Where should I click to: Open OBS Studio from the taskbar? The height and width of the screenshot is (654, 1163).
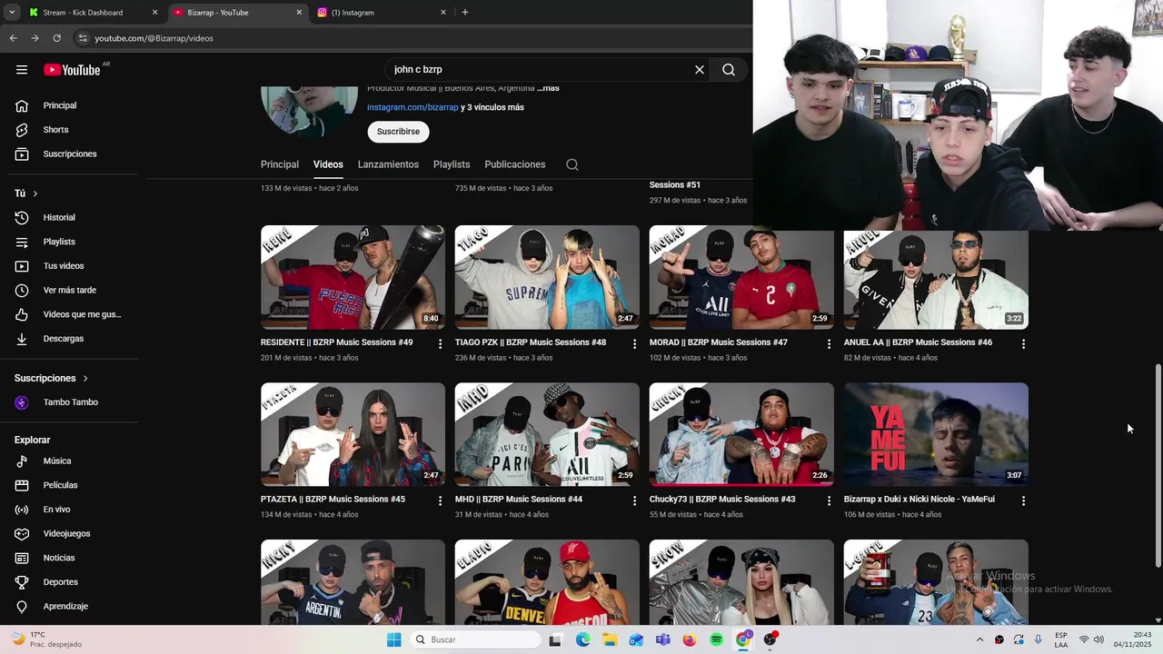pos(770,639)
